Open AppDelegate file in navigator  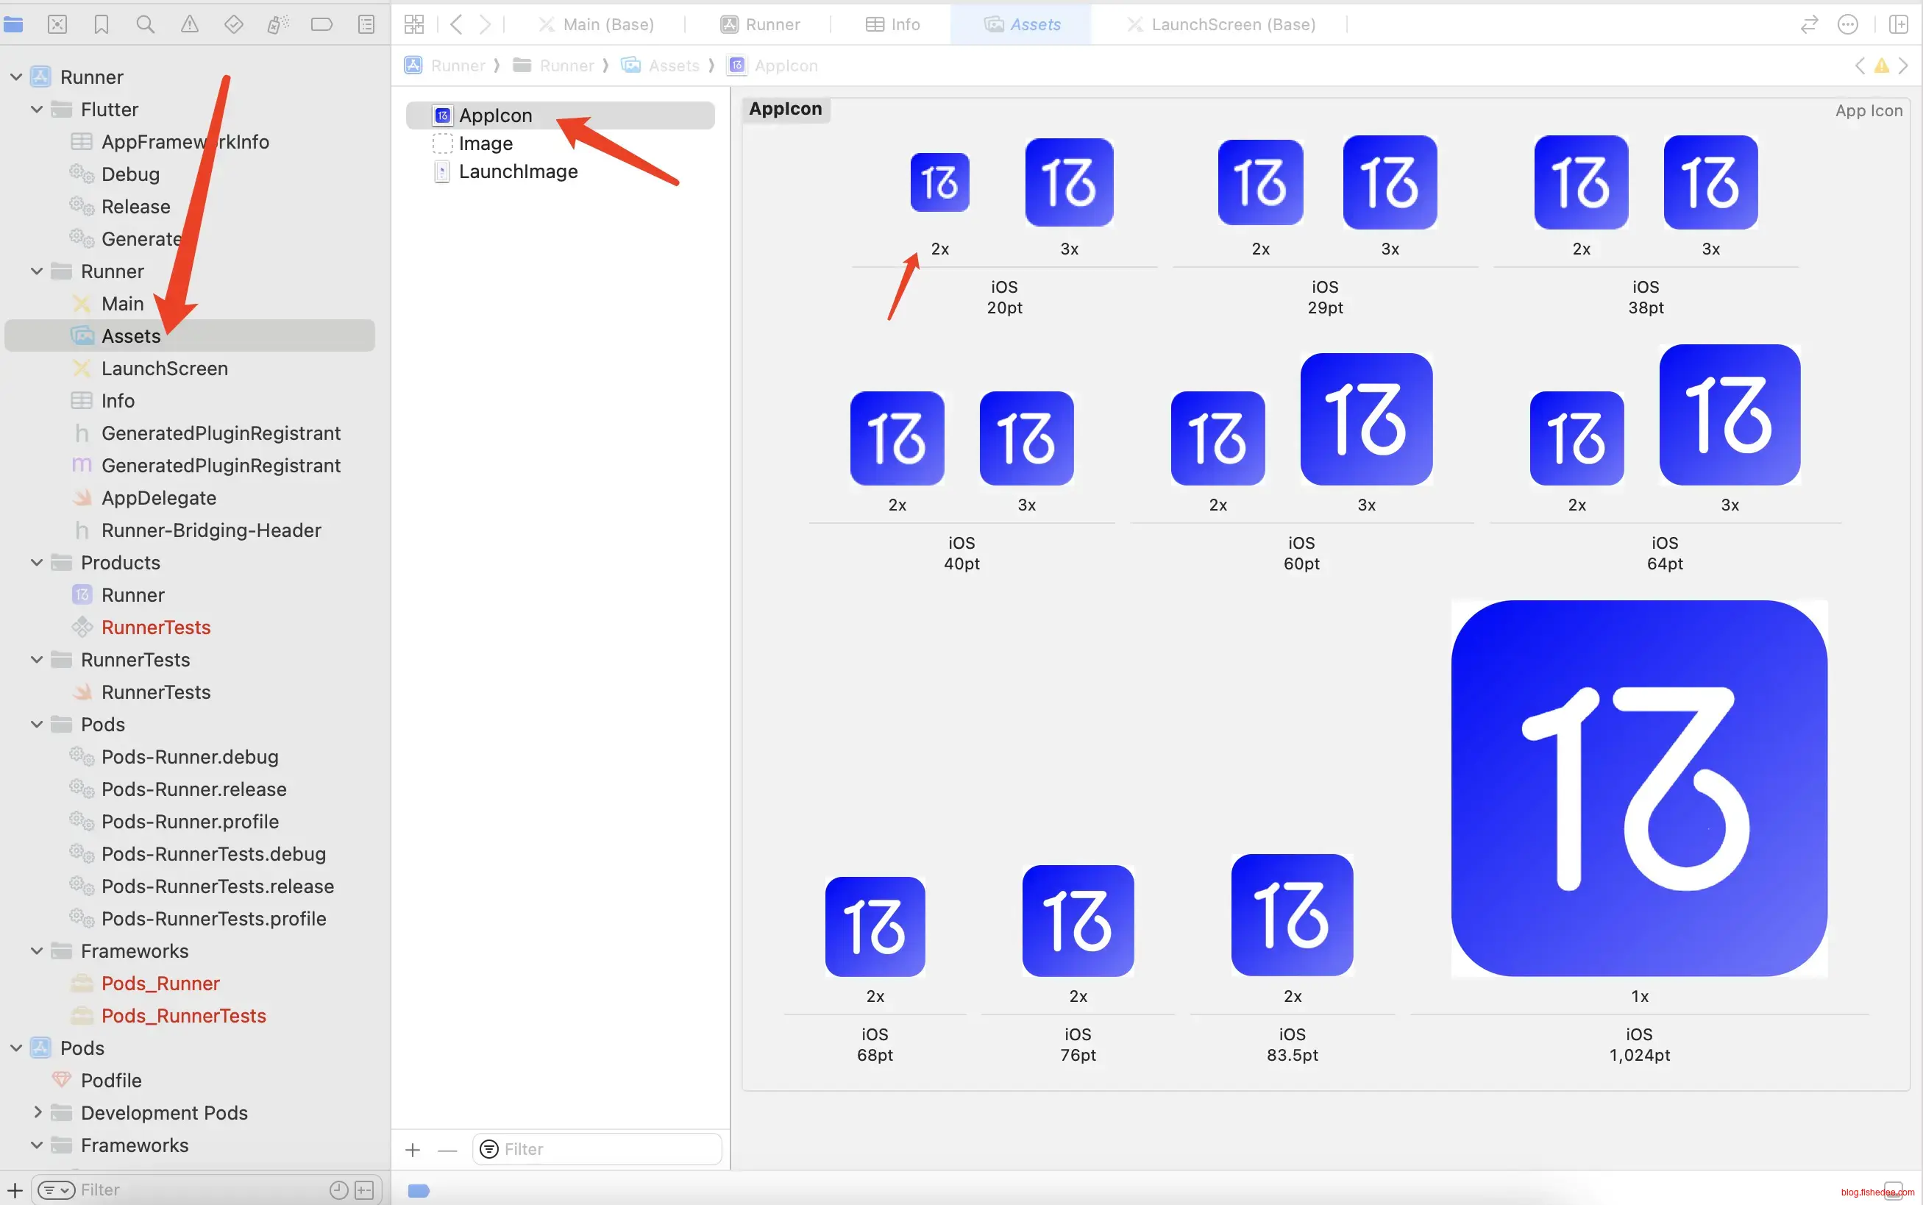pyautogui.click(x=159, y=498)
